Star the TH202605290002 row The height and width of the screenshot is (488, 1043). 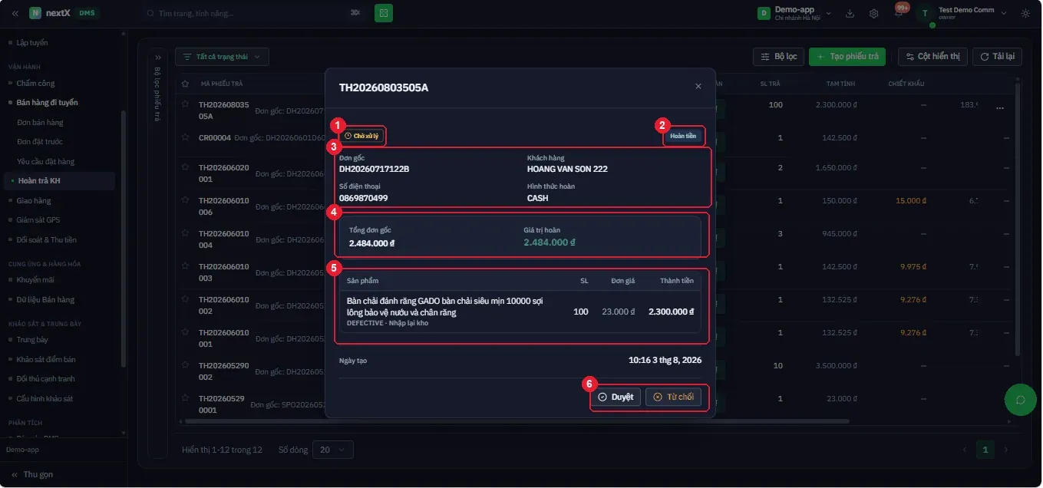click(x=185, y=366)
